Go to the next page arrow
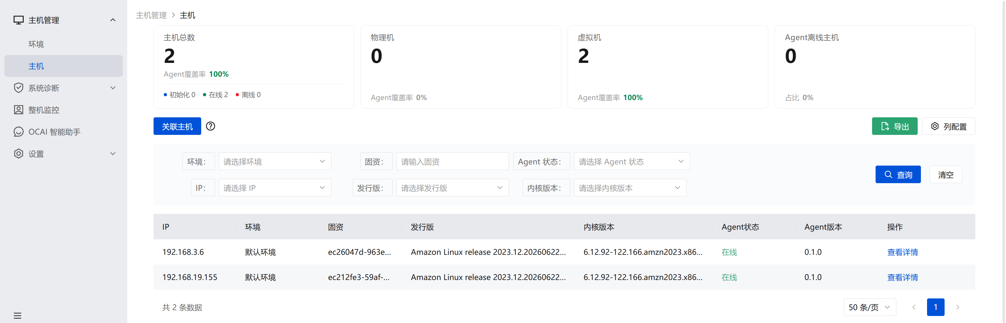 (957, 307)
